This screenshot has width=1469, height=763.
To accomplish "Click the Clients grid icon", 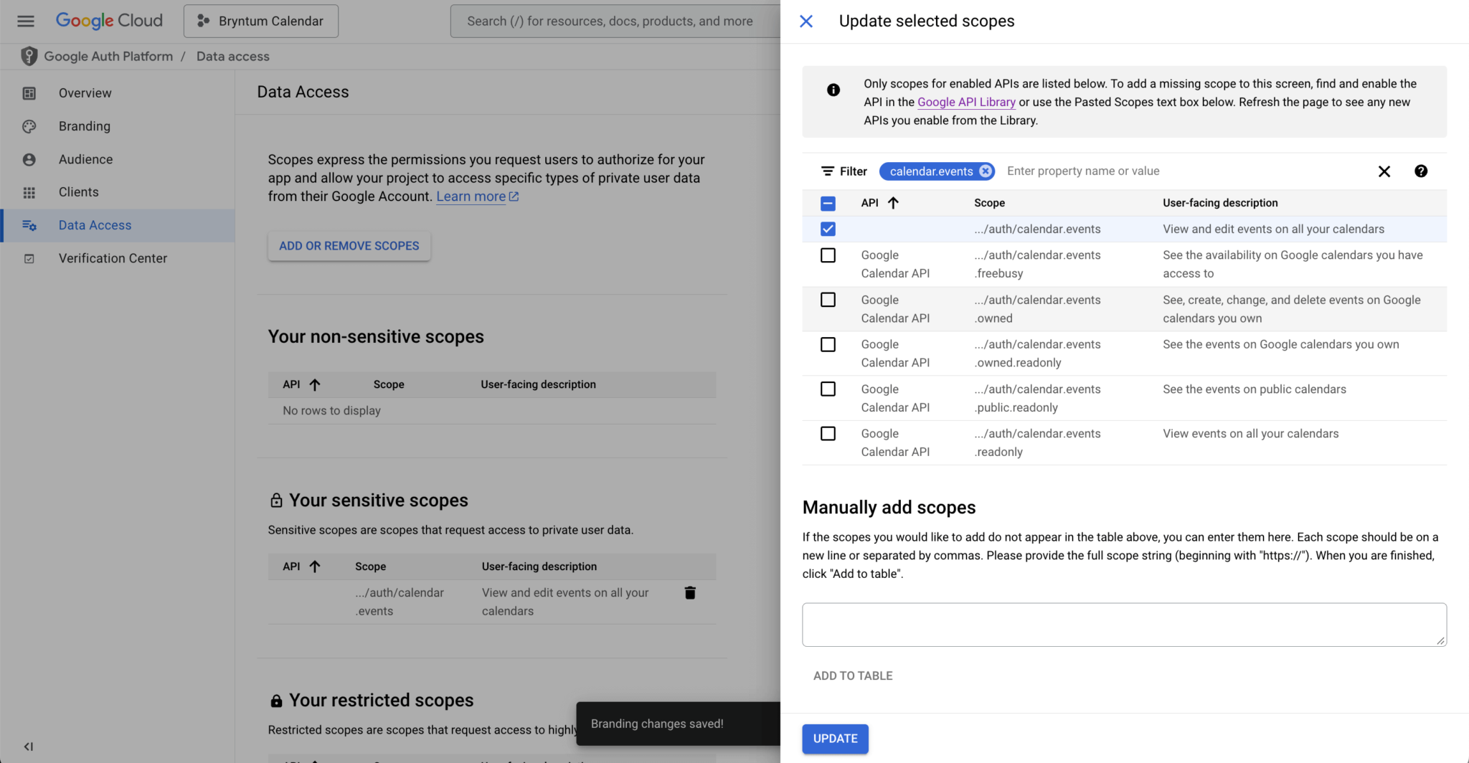I will click(29, 192).
